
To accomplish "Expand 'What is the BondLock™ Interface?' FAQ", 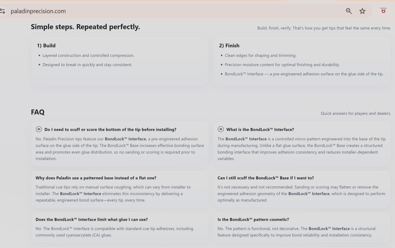I will tap(260, 130).
